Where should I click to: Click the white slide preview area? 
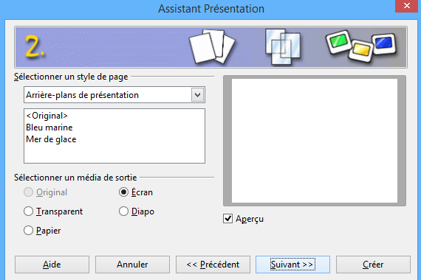[315, 141]
